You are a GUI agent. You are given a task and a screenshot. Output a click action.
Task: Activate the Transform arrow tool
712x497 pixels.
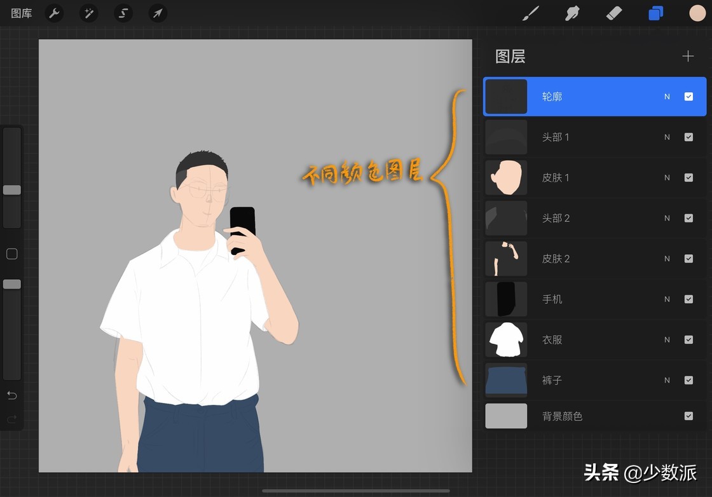coord(157,13)
